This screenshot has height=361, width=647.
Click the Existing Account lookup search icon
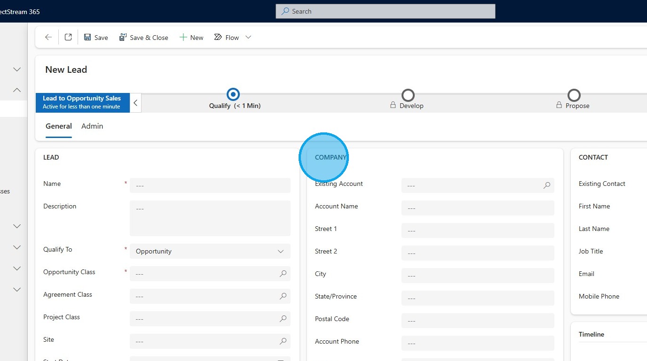coord(547,185)
